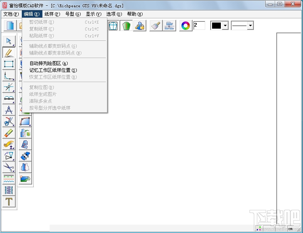This screenshot has width=303, height=233.
Task: Open the 显示(V) menu
Action: pyautogui.click(x=94, y=14)
